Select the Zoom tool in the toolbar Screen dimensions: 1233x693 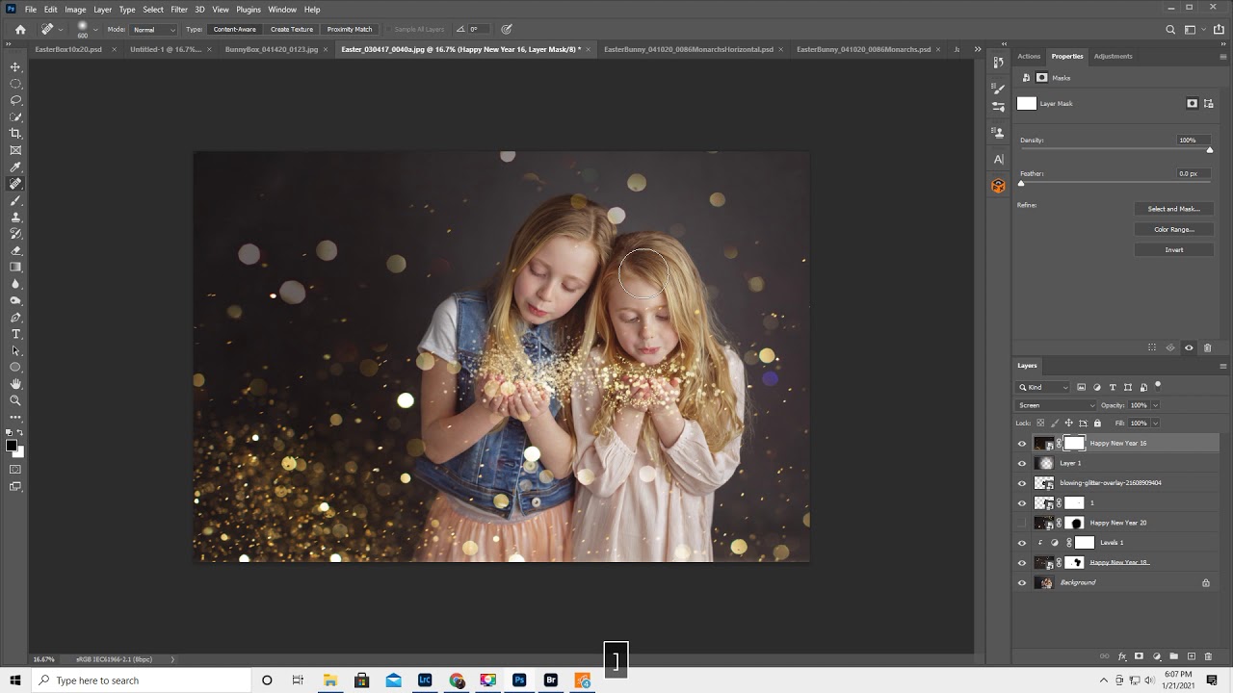(15, 400)
